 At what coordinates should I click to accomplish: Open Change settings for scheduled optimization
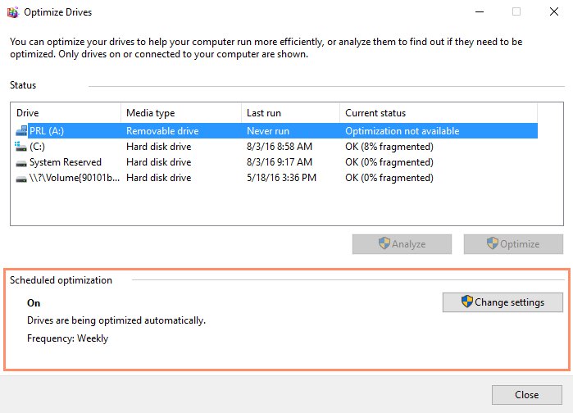[x=503, y=302]
